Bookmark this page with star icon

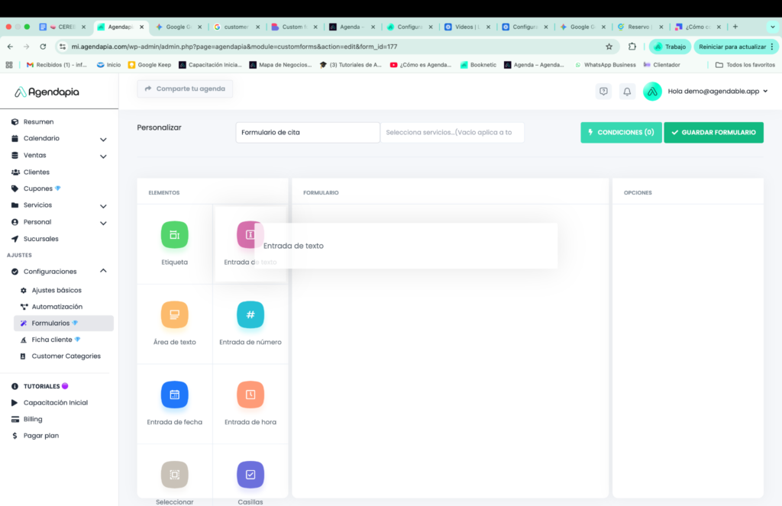click(x=609, y=47)
